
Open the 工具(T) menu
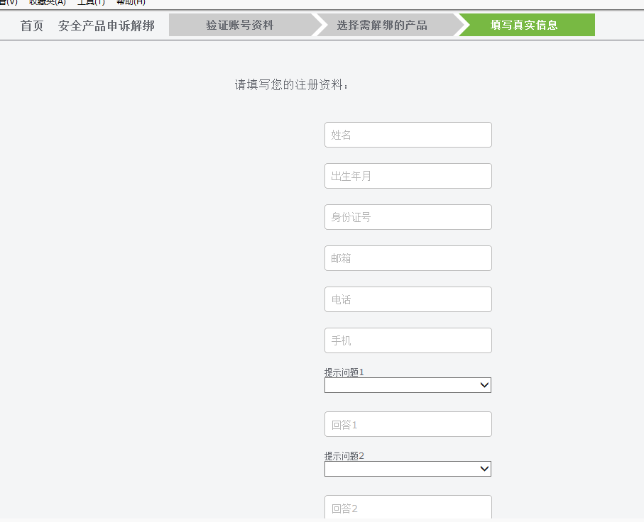91,2
